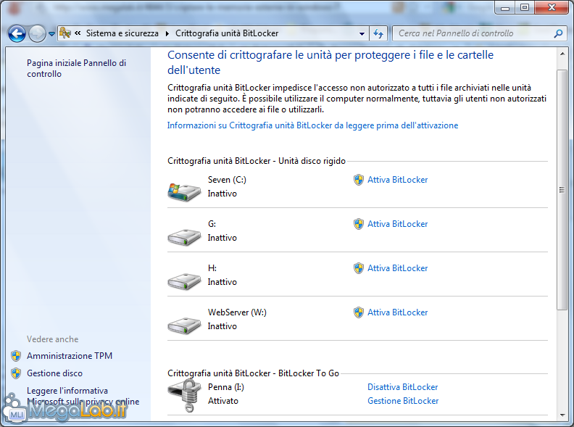Open Leggere l'informativa Microsoft sulla privacy link
Screen dimensions: 574x427
pyautogui.click(x=83, y=397)
